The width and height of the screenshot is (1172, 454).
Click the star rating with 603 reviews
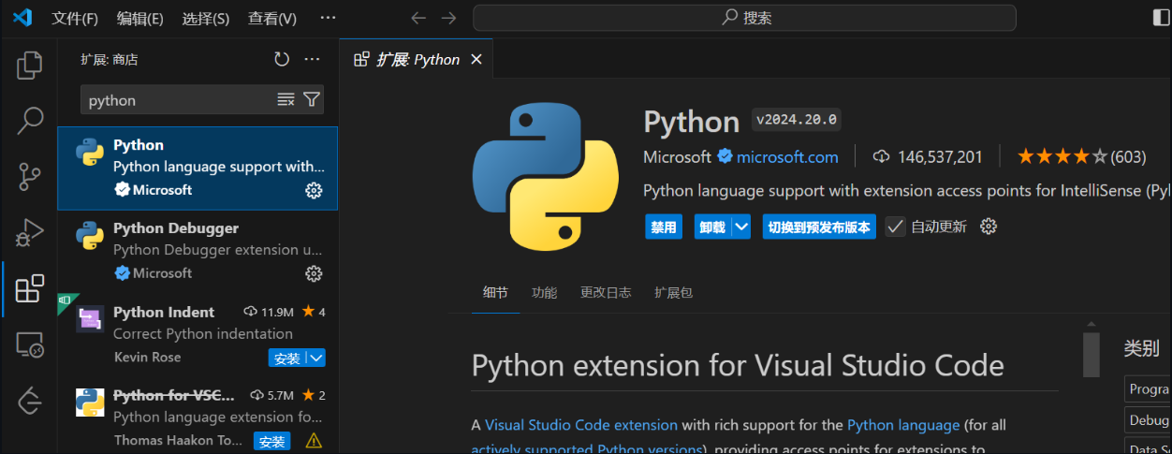pyautogui.click(x=1081, y=156)
